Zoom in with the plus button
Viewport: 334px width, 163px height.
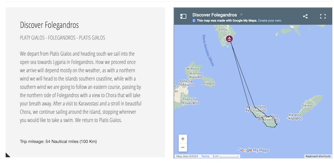(183, 139)
